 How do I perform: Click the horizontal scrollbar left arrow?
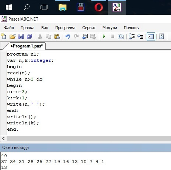pos(3,139)
